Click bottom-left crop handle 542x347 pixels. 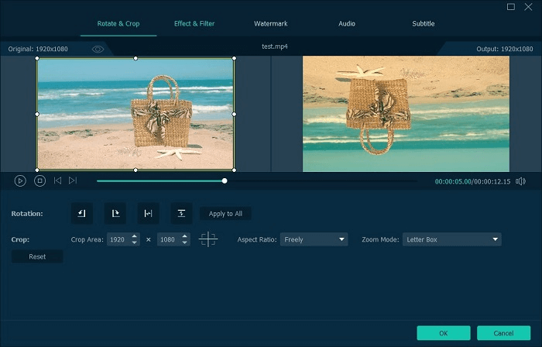37,170
